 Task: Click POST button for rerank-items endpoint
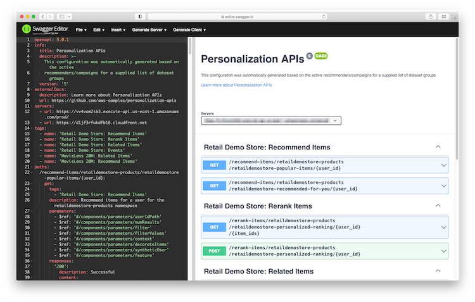214,251
